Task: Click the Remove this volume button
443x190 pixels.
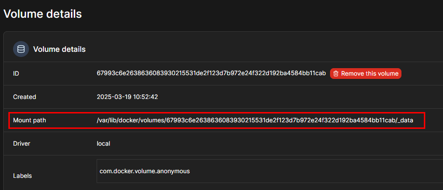Action: [x=366, y=73]
